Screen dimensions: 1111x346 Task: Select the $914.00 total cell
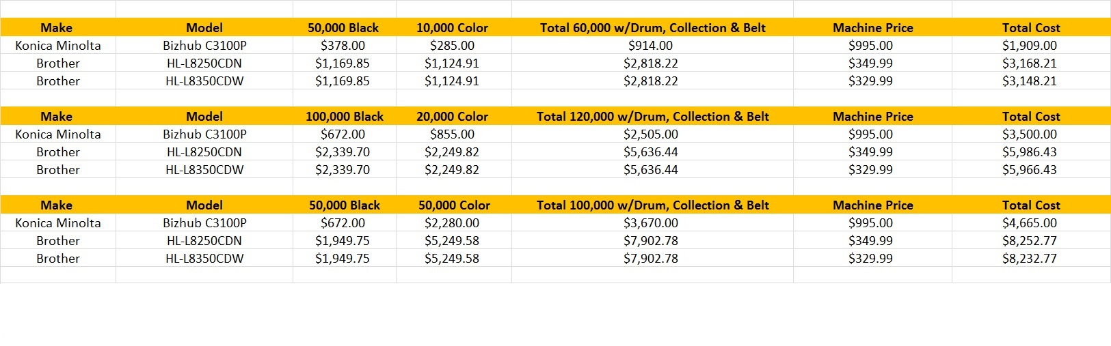(x=650, y=46)
